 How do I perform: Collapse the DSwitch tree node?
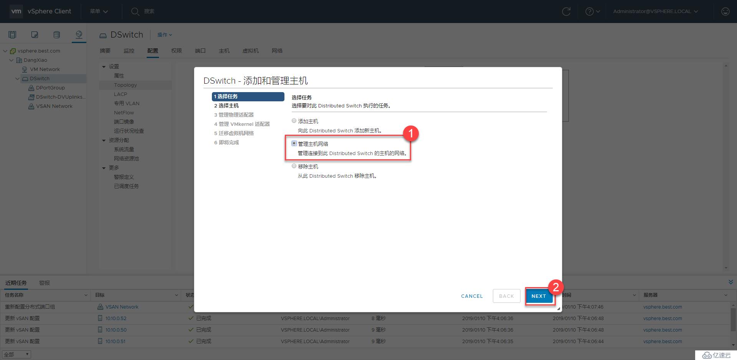pos(18,79)
